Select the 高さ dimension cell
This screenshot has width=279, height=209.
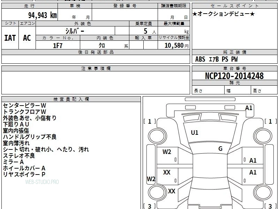click(x=264, y=90)
